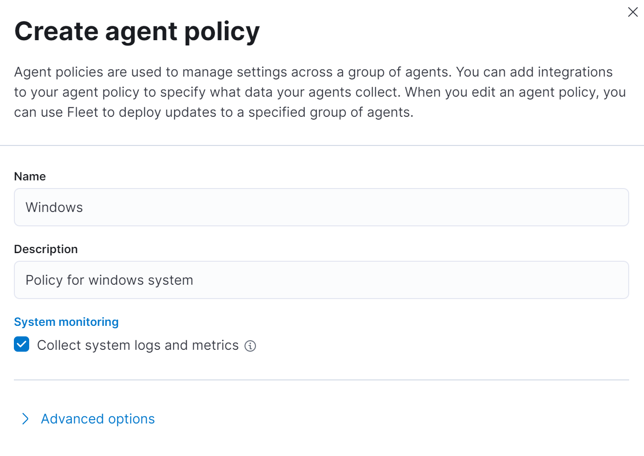Click the info icon beside system logs option

[250, 346]
